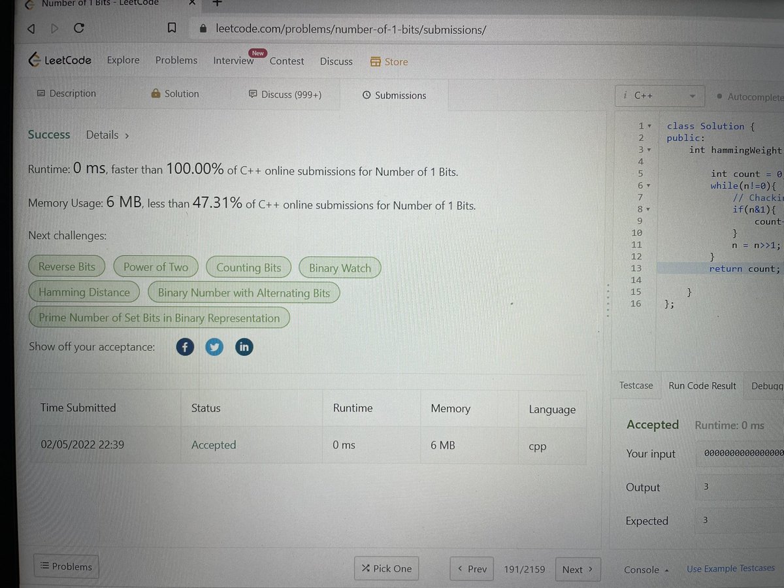This screenshot has height=588, width=784.
Task: Open the Hamming Distance challenge
Action: click(84, 292)
